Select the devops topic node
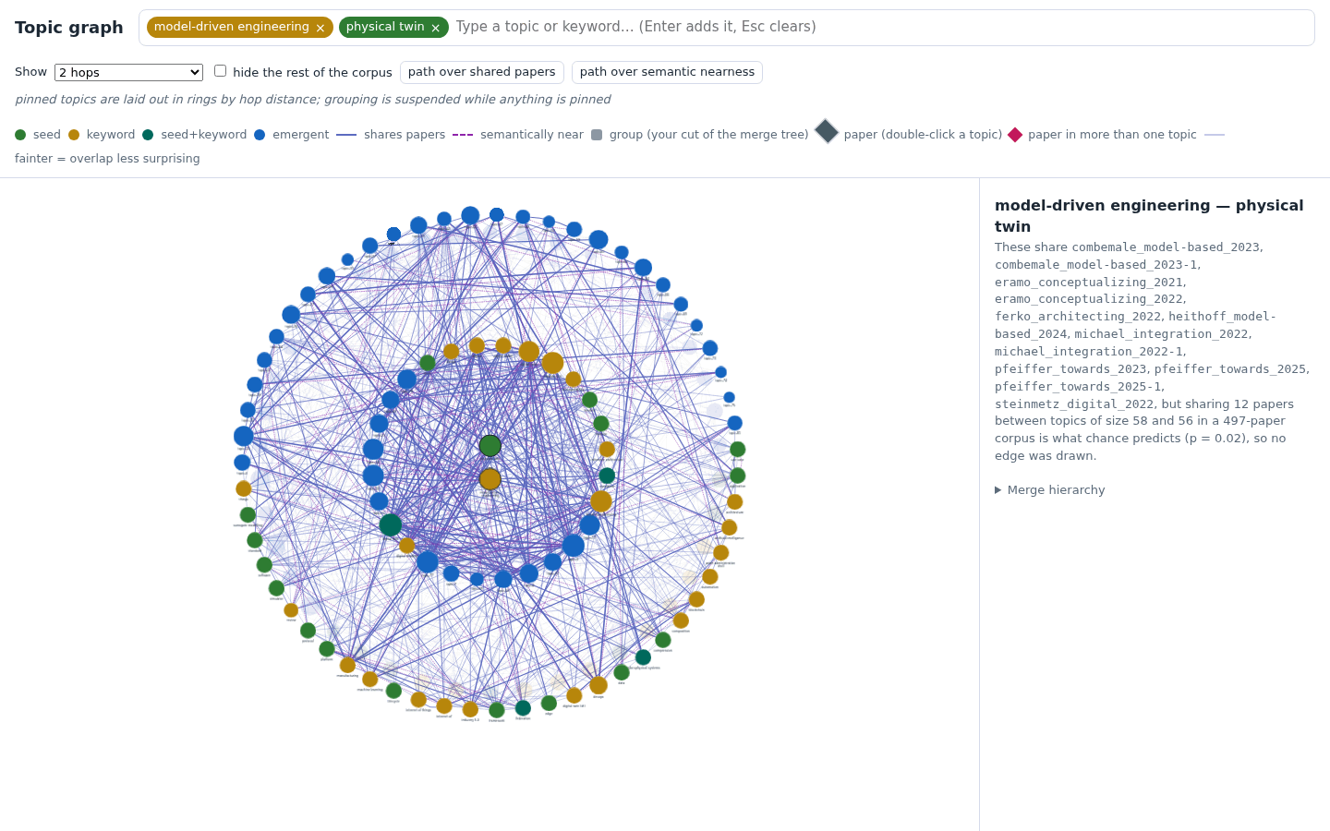The image size is (1330, 831). click(598, 685)
